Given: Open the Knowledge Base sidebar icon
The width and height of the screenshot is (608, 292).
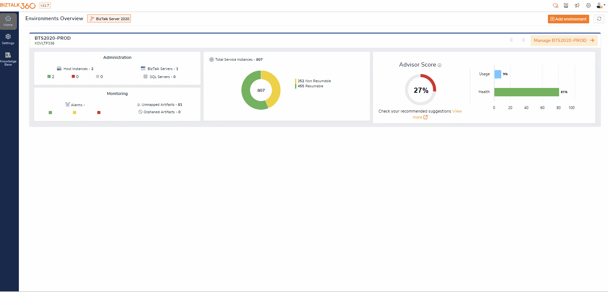Looking at the screenshot, I should (x=8, y=59).
